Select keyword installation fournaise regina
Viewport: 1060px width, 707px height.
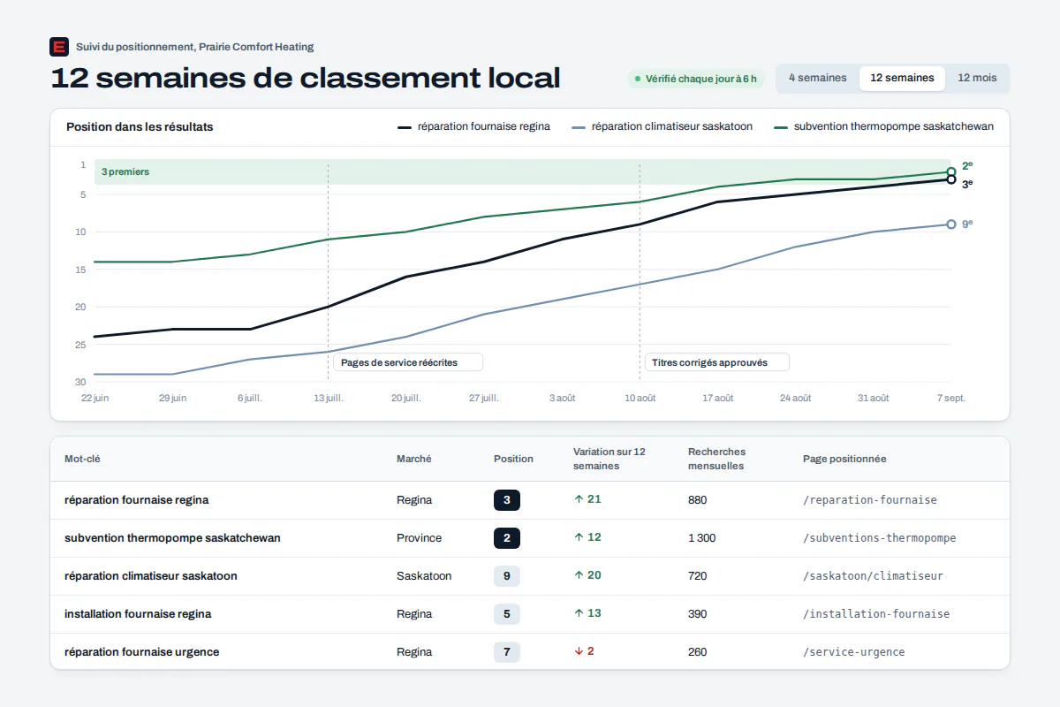pyautogui.click(x=138, y=614)
